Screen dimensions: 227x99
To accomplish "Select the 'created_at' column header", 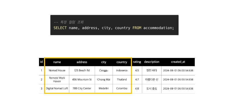I will click(x=178, y=62).
